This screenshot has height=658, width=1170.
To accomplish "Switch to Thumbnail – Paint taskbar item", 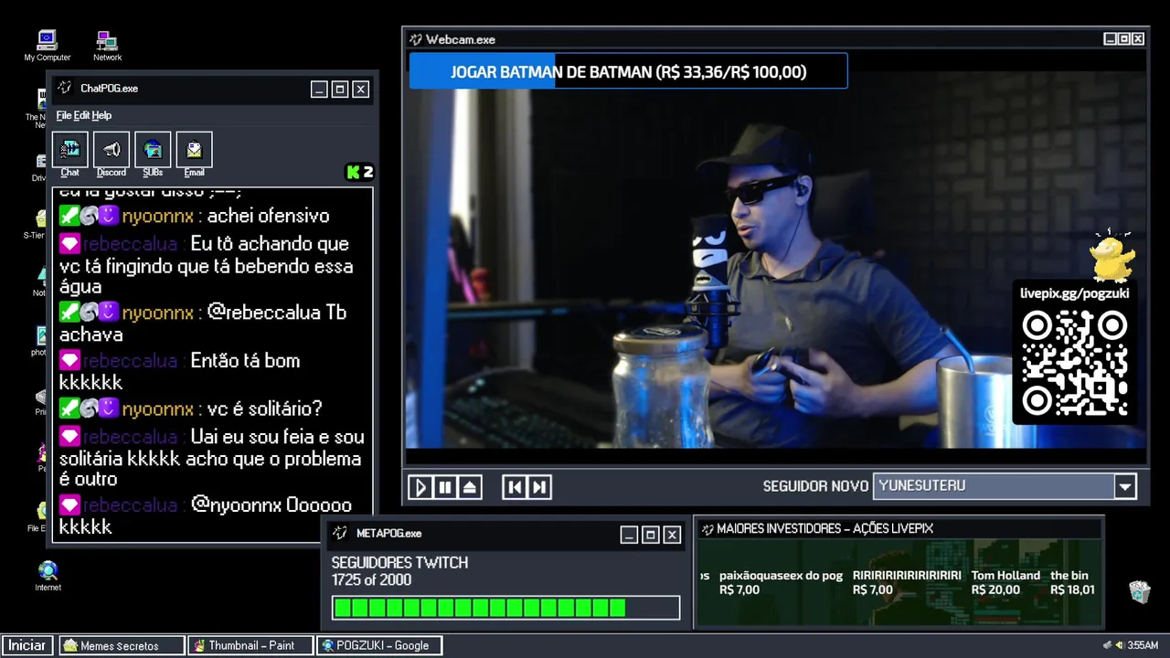I will pyautogui.click(x=250, y=645).
